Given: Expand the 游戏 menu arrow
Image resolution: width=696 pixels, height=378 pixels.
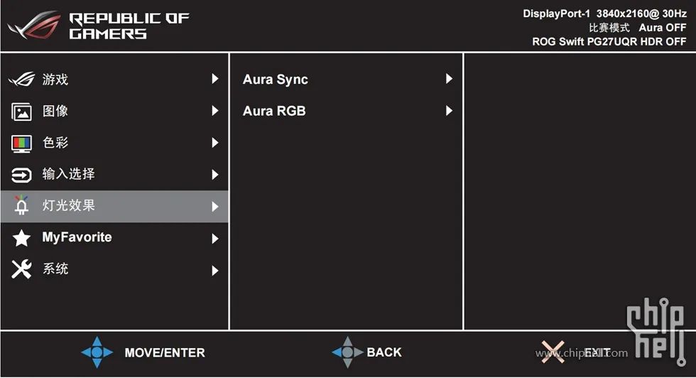Looking at the screenshot, I should tap(214, 79).
